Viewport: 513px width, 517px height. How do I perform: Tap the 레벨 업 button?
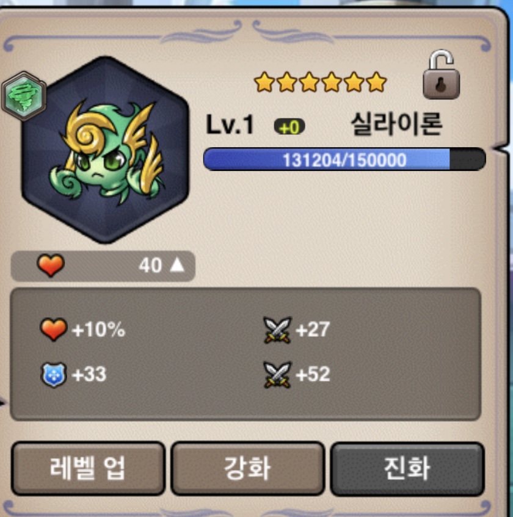[x=88, y=468]
